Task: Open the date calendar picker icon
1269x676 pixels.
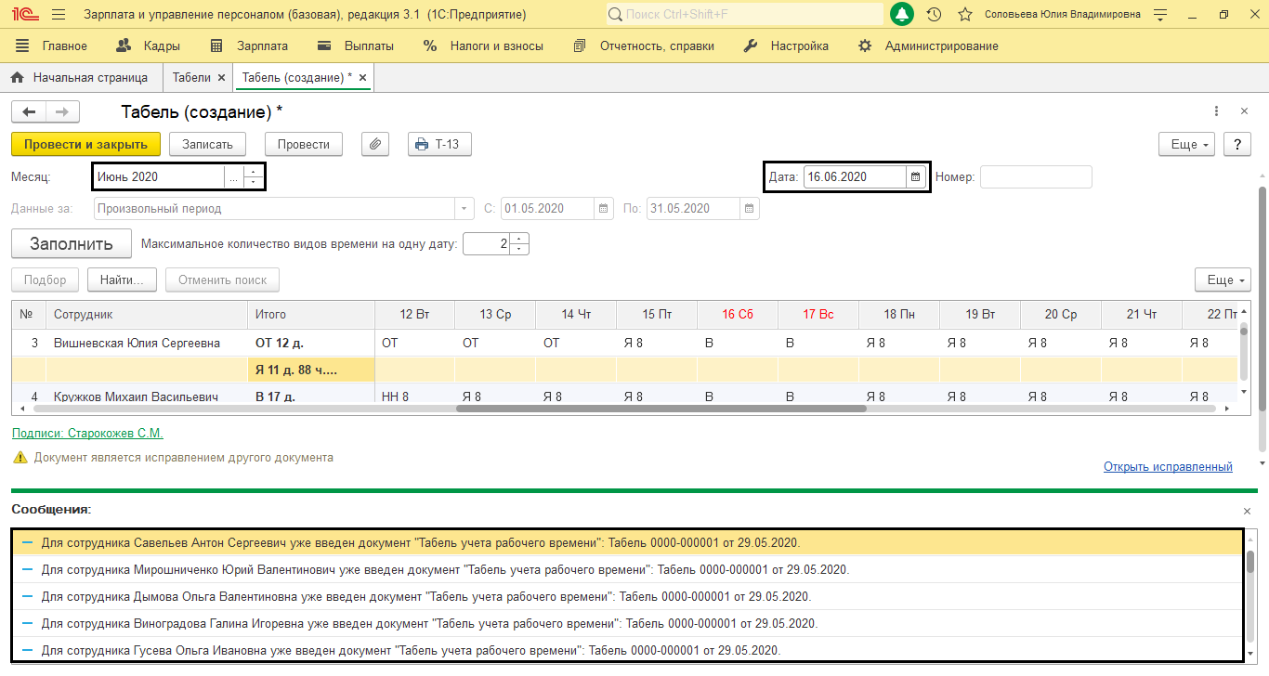Action: point(915,176)
